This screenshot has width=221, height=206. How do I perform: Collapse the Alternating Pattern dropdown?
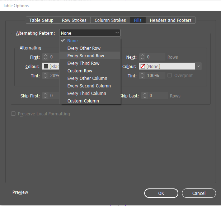tap(90, 33)
